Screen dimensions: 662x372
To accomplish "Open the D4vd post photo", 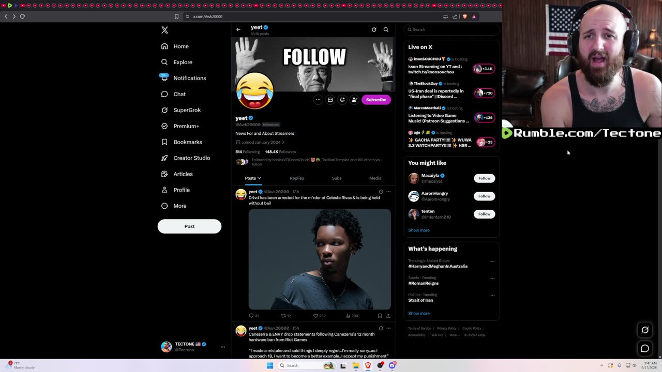I will (x=320, y=259).
